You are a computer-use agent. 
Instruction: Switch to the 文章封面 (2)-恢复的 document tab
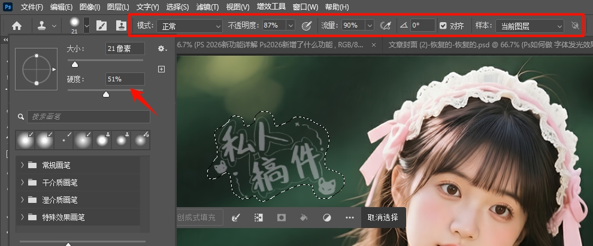click(488, 44)
